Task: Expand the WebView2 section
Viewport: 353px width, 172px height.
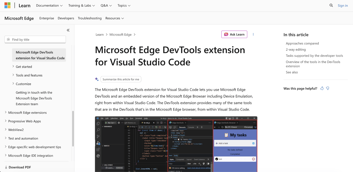Action: [x=6, y=130]
